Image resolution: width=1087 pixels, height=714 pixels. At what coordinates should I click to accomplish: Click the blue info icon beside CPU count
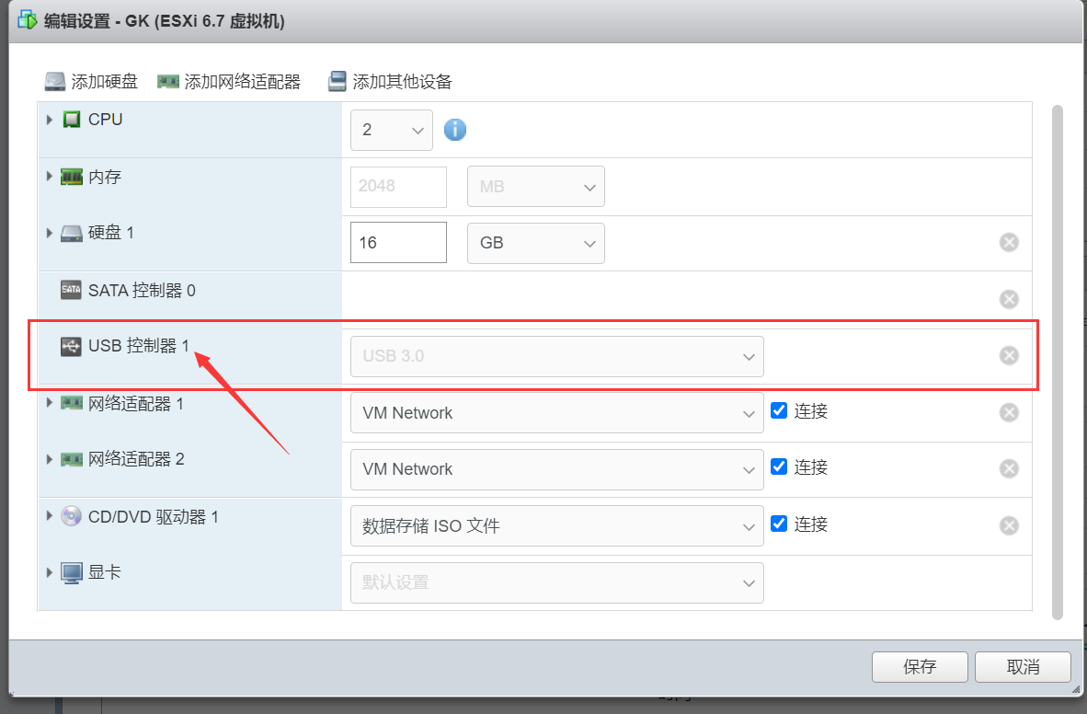click(x=454, y=130)
